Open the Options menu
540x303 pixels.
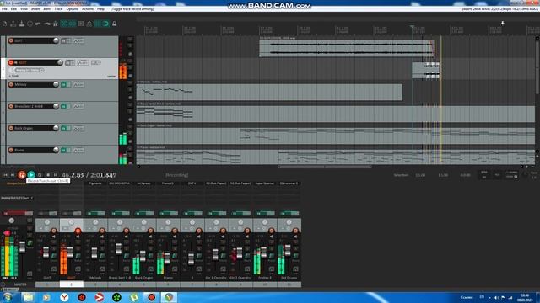pos(72,9)
